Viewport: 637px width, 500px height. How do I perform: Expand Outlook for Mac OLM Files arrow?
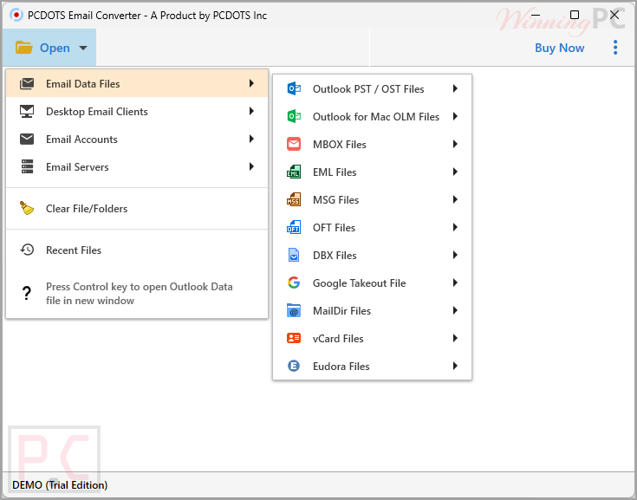coord(455,116)
